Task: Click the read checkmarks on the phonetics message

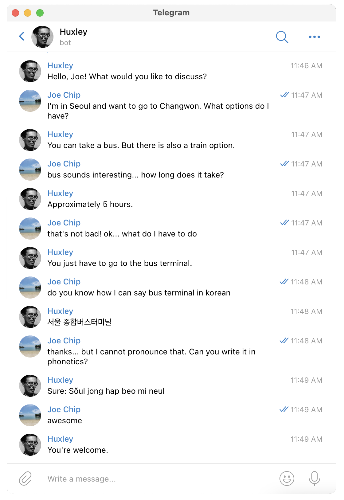Action: point(284,341)
